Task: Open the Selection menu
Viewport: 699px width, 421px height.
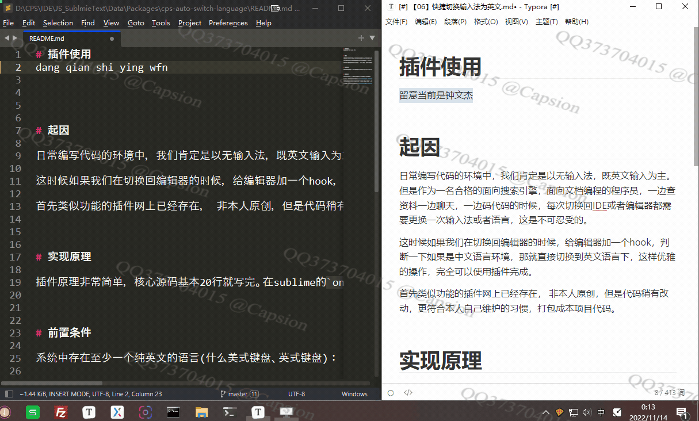Action: 58,23
